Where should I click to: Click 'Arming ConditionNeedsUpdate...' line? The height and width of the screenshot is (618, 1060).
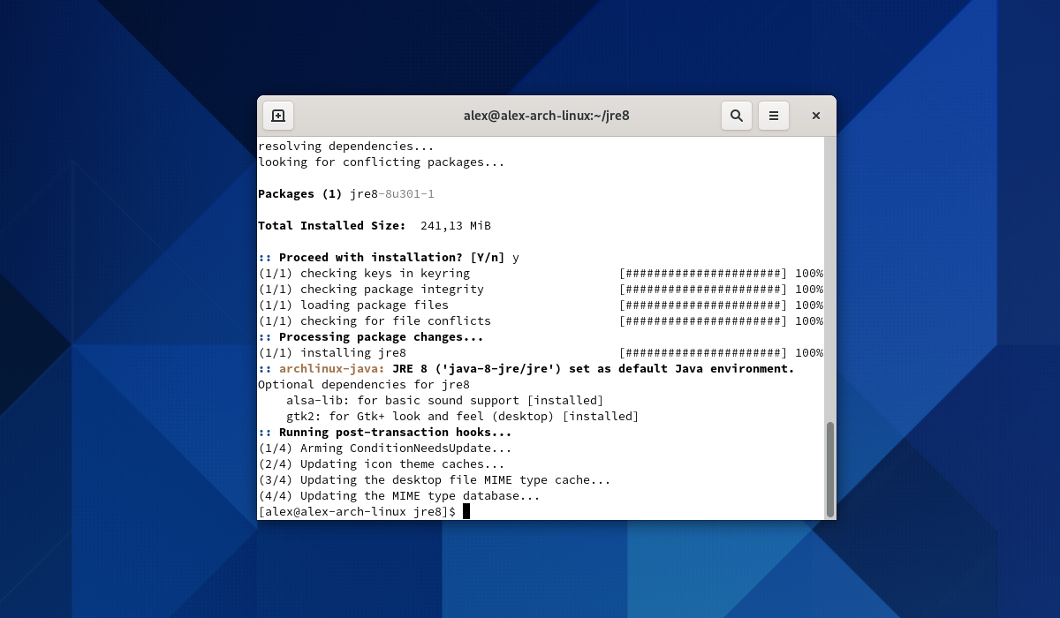pos(385,448)
